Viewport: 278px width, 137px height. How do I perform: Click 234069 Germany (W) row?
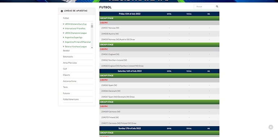coord(159,112)
